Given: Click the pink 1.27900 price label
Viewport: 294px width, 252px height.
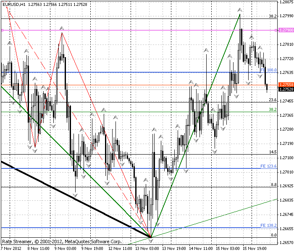Looking at the screenshot, I should 286,30.
